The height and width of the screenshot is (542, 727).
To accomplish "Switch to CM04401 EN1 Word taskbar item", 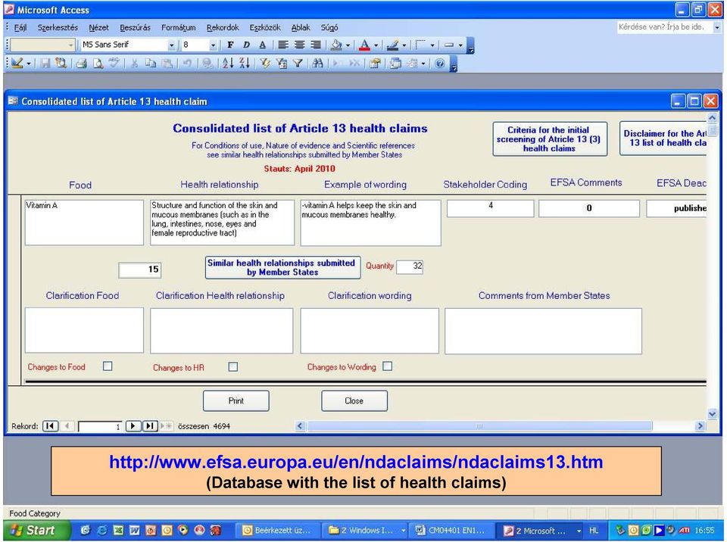I will [451, 530].
